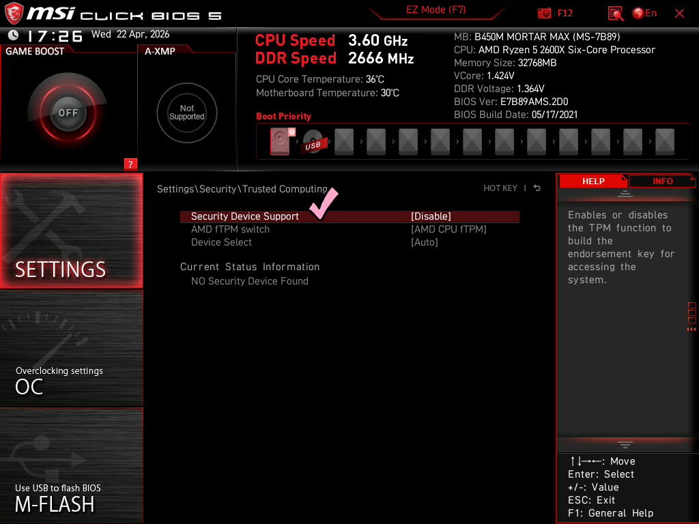Change the [Disable] value of Security Device Support
The image size is (699, 524).
click(x=431, y=216)
